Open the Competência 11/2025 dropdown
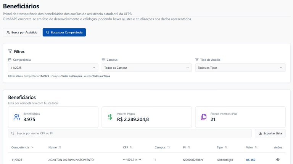Viewport: 293px width, 164px height. tap(53, 68)
